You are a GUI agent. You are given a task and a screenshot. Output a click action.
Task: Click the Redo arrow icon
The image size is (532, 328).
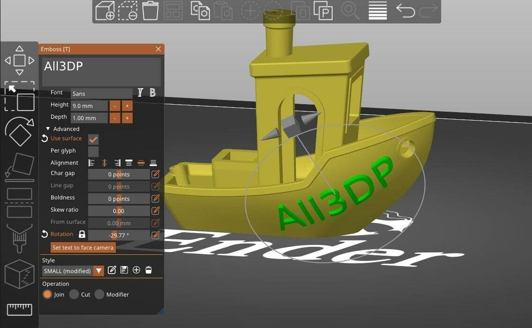click(428, 11)
